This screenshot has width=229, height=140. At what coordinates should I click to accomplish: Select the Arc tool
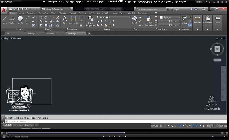tap(28, 20)
